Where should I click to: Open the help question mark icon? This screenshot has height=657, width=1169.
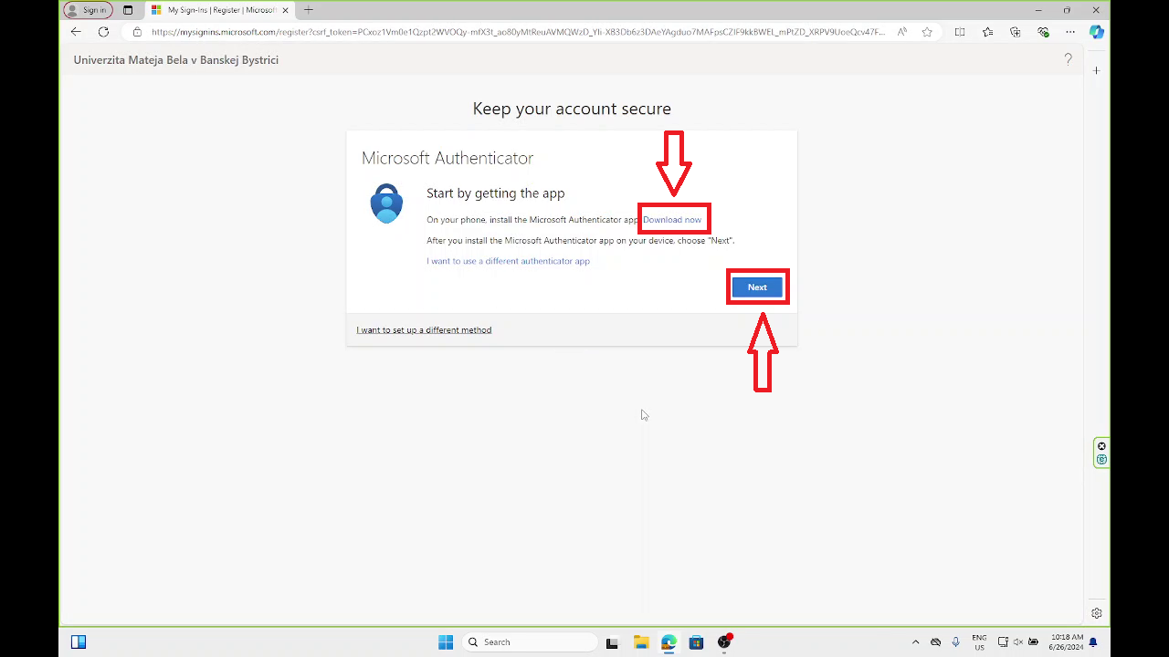point(1068,59)
